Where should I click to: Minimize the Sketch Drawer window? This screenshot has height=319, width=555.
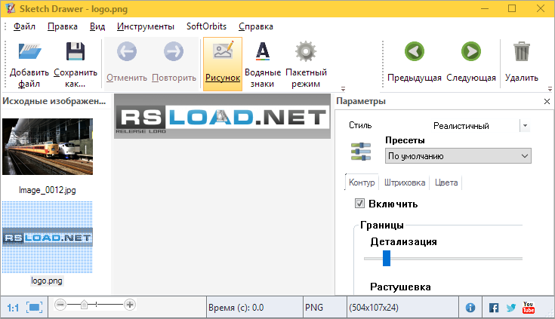pyautogui.click(x=485, y=8)
